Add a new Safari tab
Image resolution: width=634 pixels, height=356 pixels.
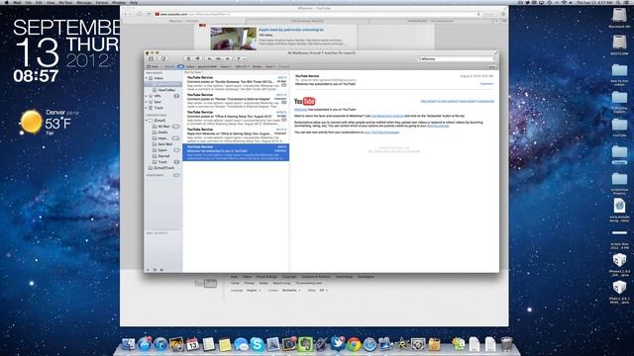point(497,21)
